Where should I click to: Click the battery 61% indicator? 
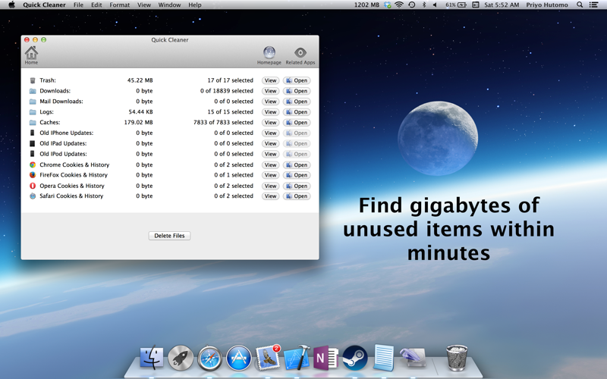point(456,5)
